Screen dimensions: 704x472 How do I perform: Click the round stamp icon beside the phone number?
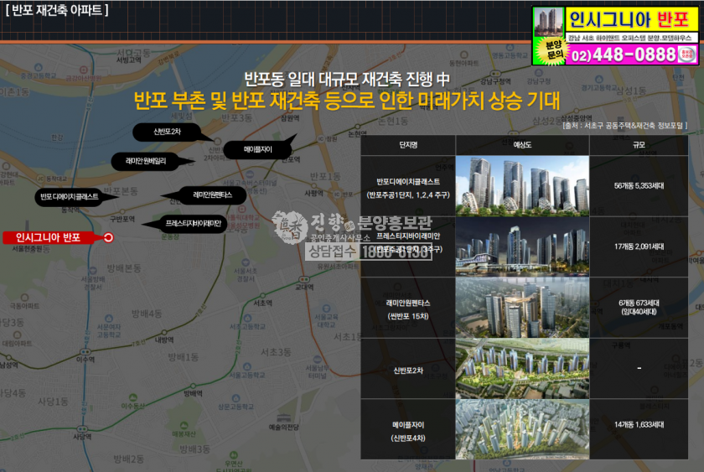coord(689,54)
